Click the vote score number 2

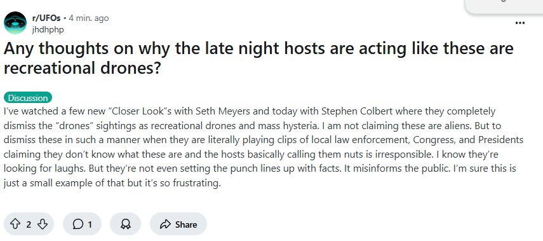pos(29,224)
